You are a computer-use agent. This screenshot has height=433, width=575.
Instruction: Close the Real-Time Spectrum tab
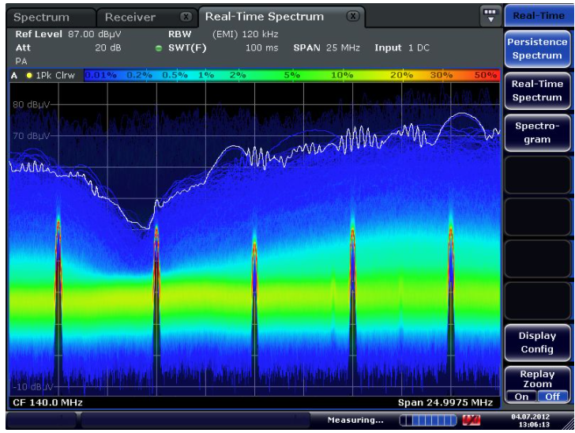point(353,16)
